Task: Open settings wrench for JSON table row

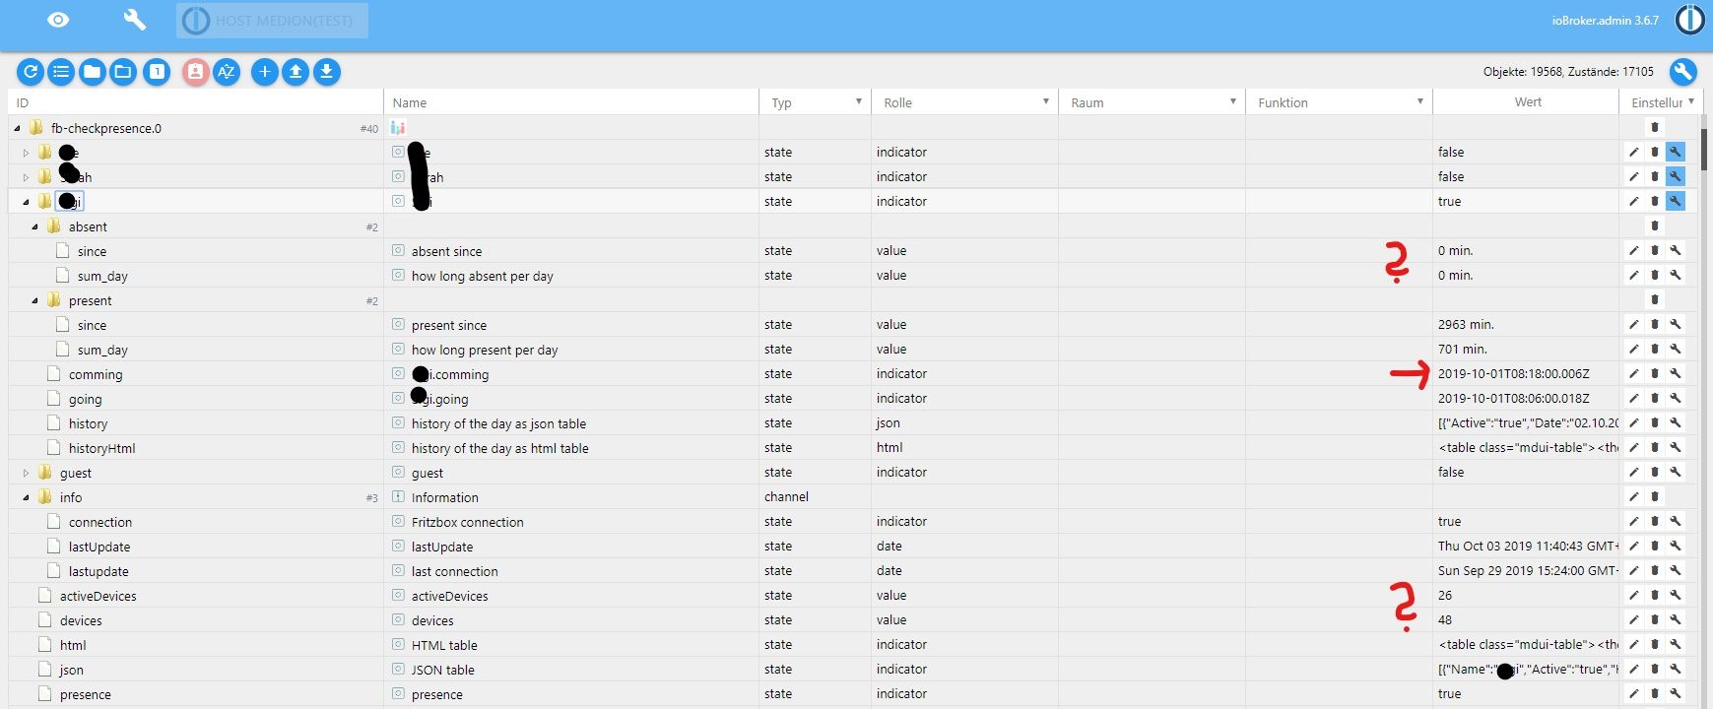Action: pyautogui.click(x=1676, y=669)
